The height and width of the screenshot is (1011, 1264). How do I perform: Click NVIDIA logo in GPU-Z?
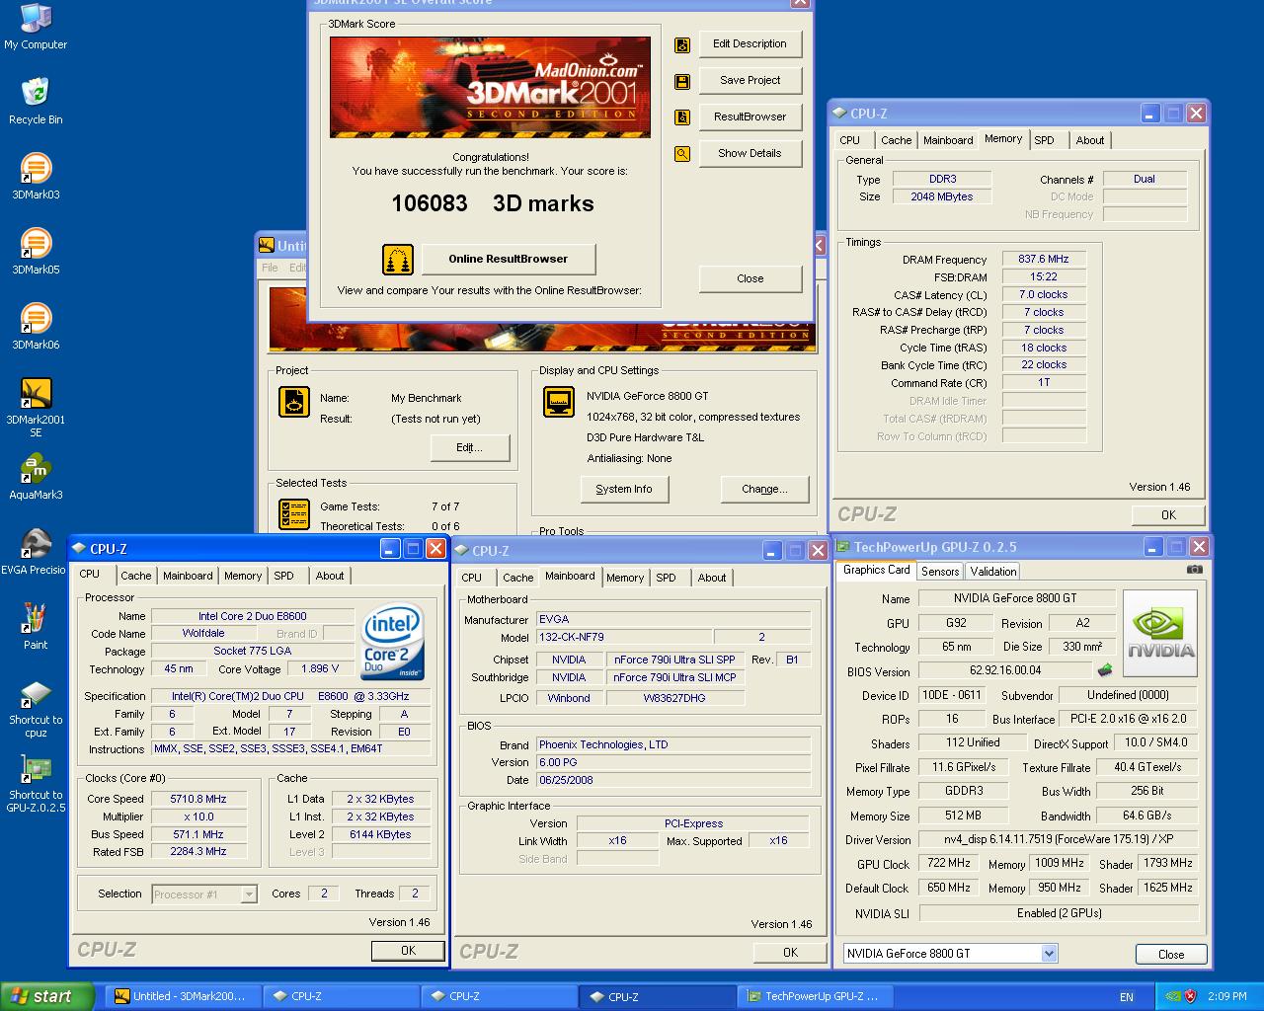click(x=1160, y=633)
